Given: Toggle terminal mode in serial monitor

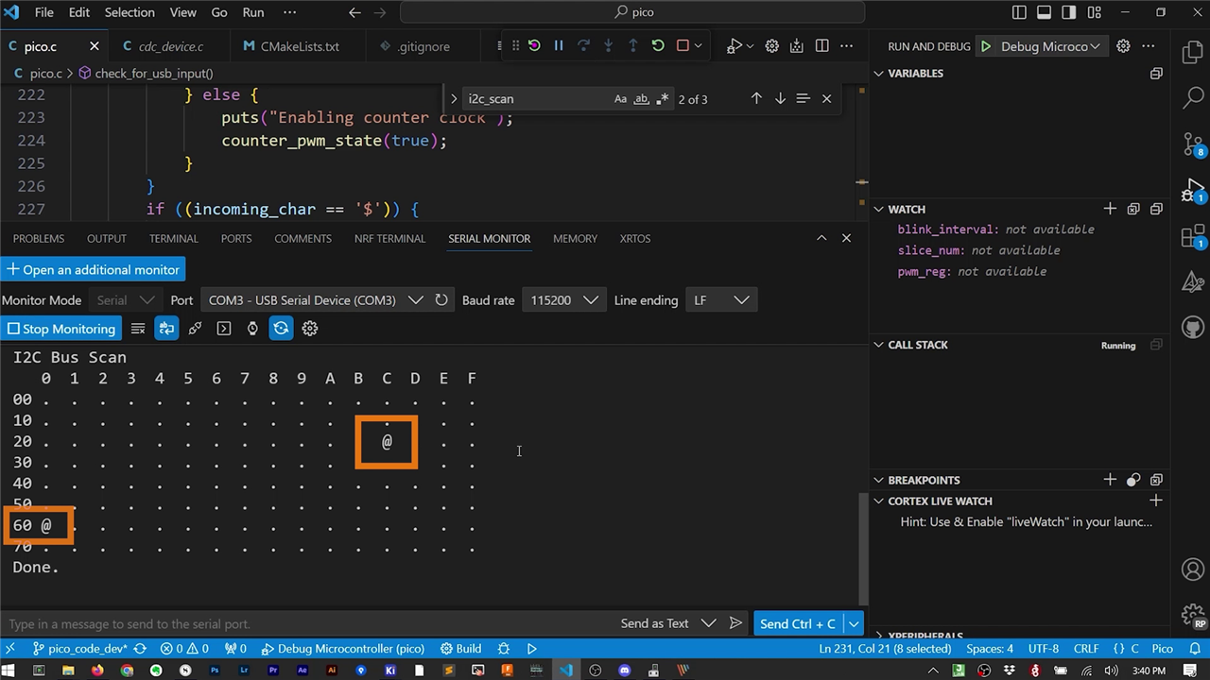Looking at the screenshot, I should coord(224,329).
